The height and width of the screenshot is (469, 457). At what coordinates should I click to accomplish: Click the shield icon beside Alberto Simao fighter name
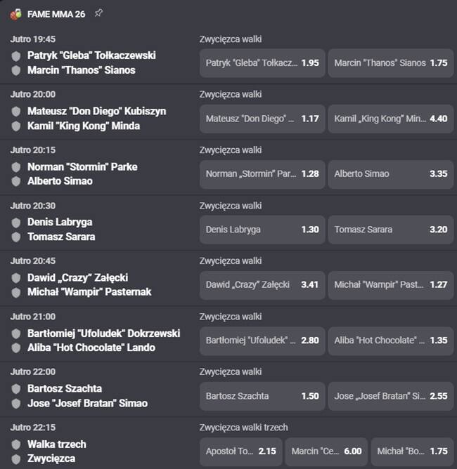point(16,181)
